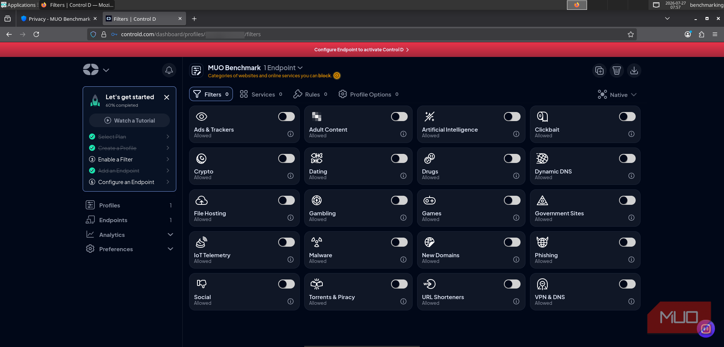The width and height of the screenshot is (724, 347).
Task: Click Configure Endpoint to activate banner
Action: pos(362,50)
